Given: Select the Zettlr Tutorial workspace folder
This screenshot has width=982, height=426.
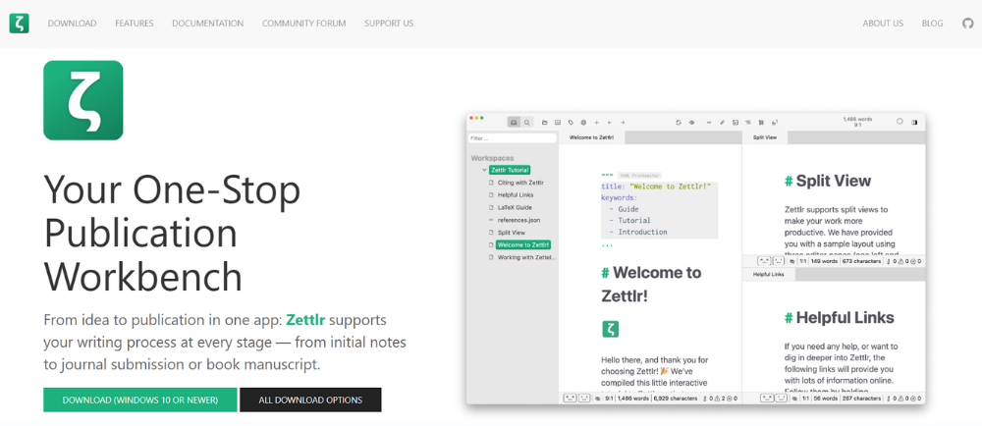Looking at the screenshot, I should pyautogui.click(x=510, y=170).
